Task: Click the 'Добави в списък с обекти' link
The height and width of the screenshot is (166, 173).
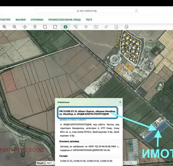Action: point(72,120)
